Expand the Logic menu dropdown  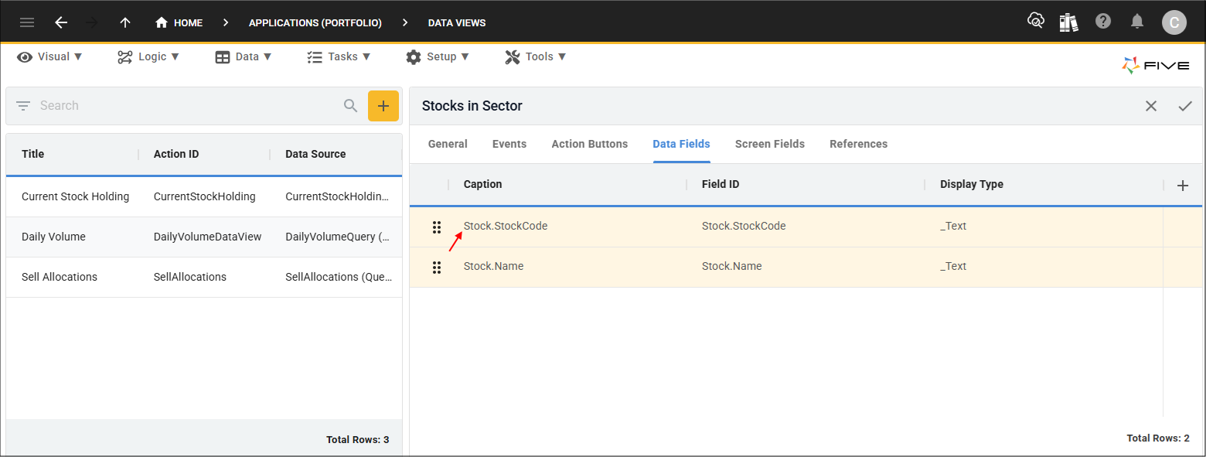click(x=148, y=56)
